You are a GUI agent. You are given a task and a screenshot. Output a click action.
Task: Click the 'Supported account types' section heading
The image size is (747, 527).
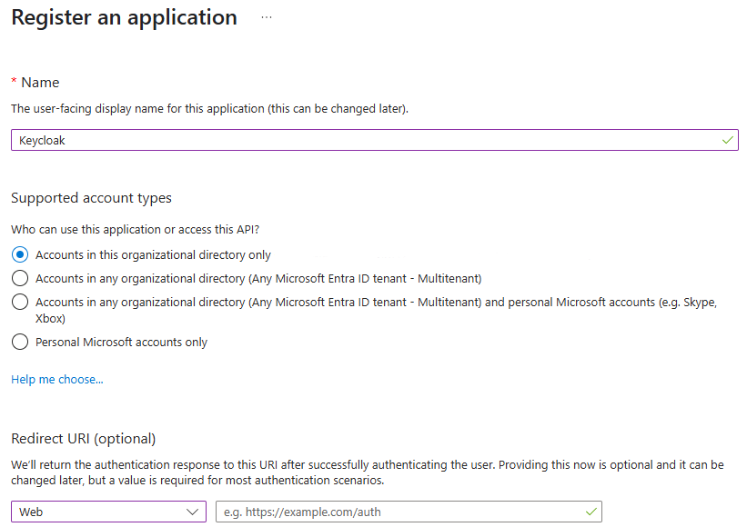click(91, 198)
